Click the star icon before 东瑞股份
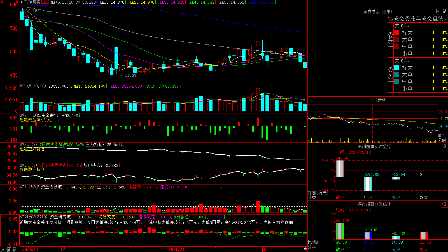 coord(22,2)
